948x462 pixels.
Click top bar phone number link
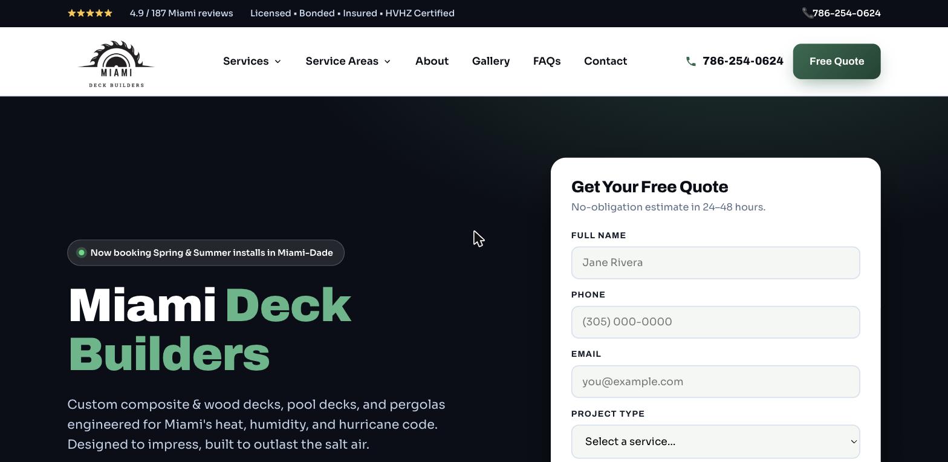tap(846, 13)
